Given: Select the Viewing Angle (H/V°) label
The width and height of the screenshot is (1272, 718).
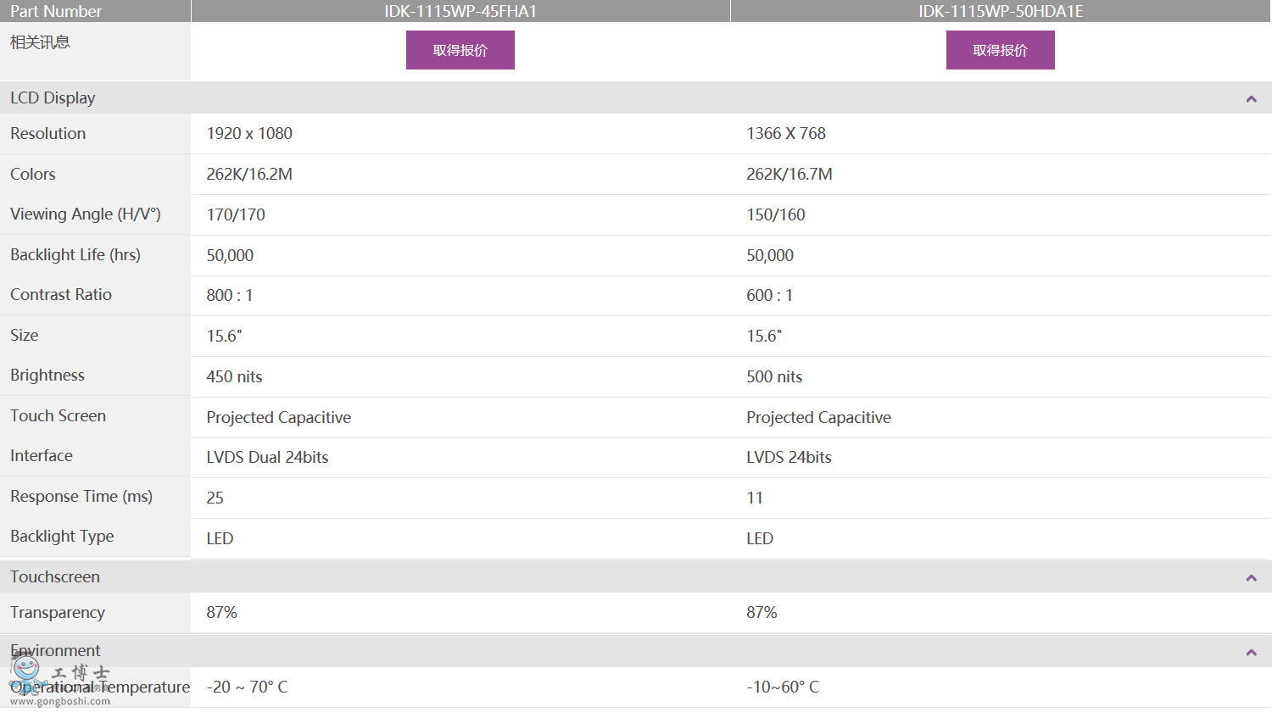Looking at the screenshot, I should 85,214.
